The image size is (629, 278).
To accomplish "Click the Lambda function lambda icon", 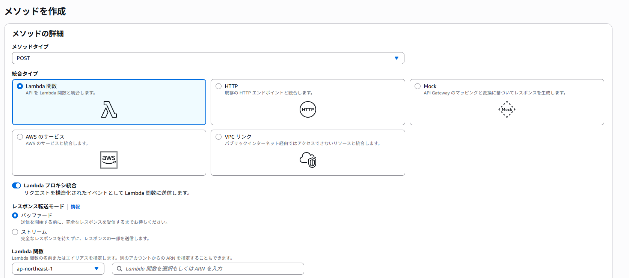I will pyautogui.click(x=109, y=109).
